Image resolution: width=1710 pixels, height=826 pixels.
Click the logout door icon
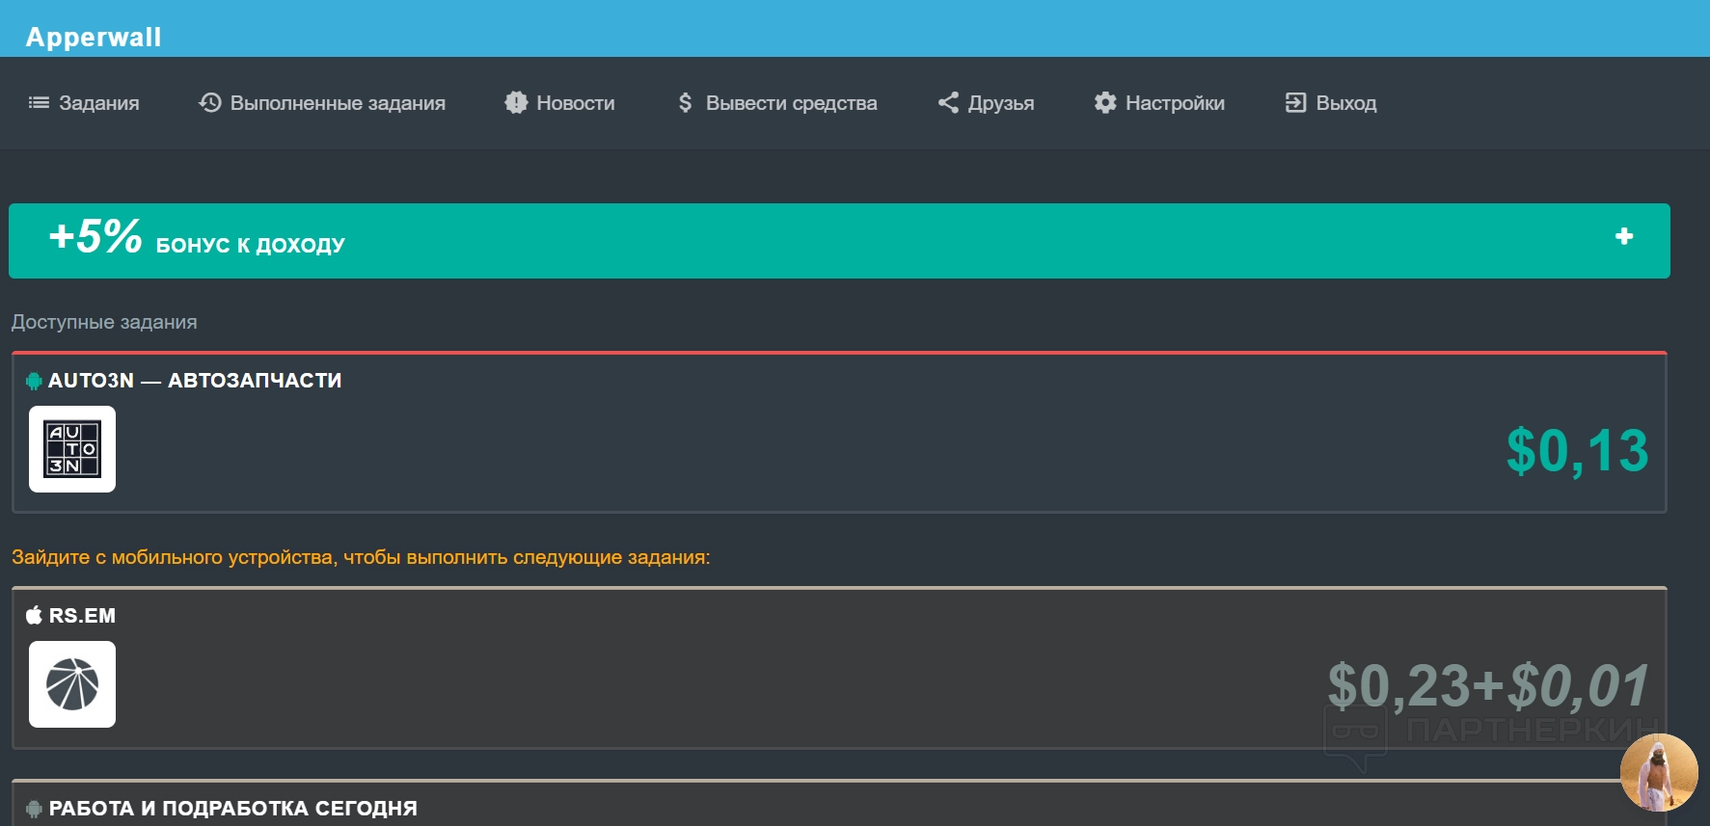pyautogui.click(x=1295, y=102)
